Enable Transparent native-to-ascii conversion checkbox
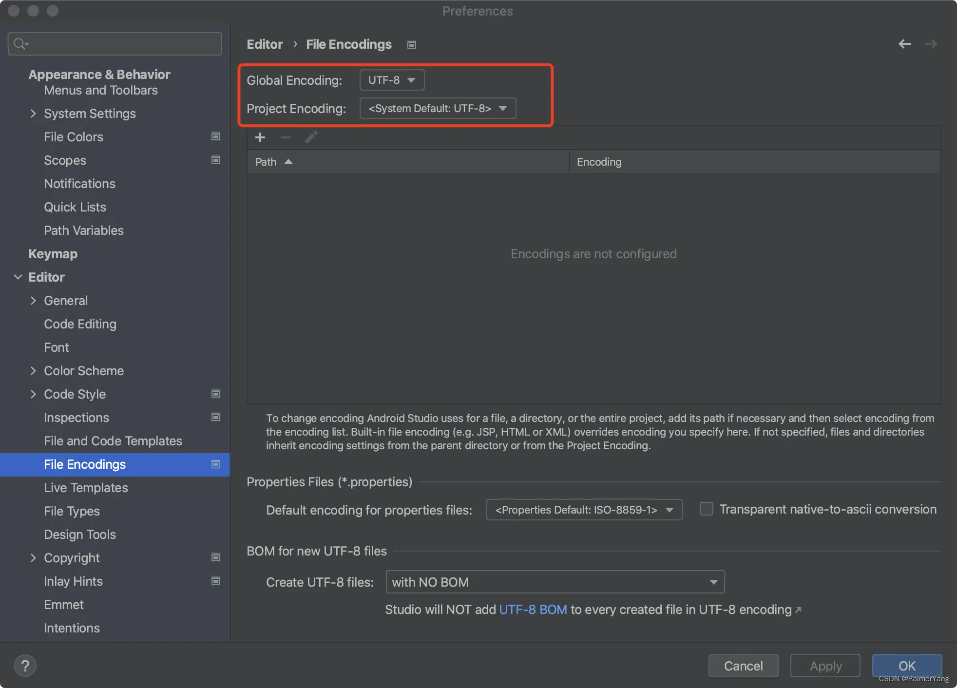This screenshot has height=688, width=957. (706, 509)
